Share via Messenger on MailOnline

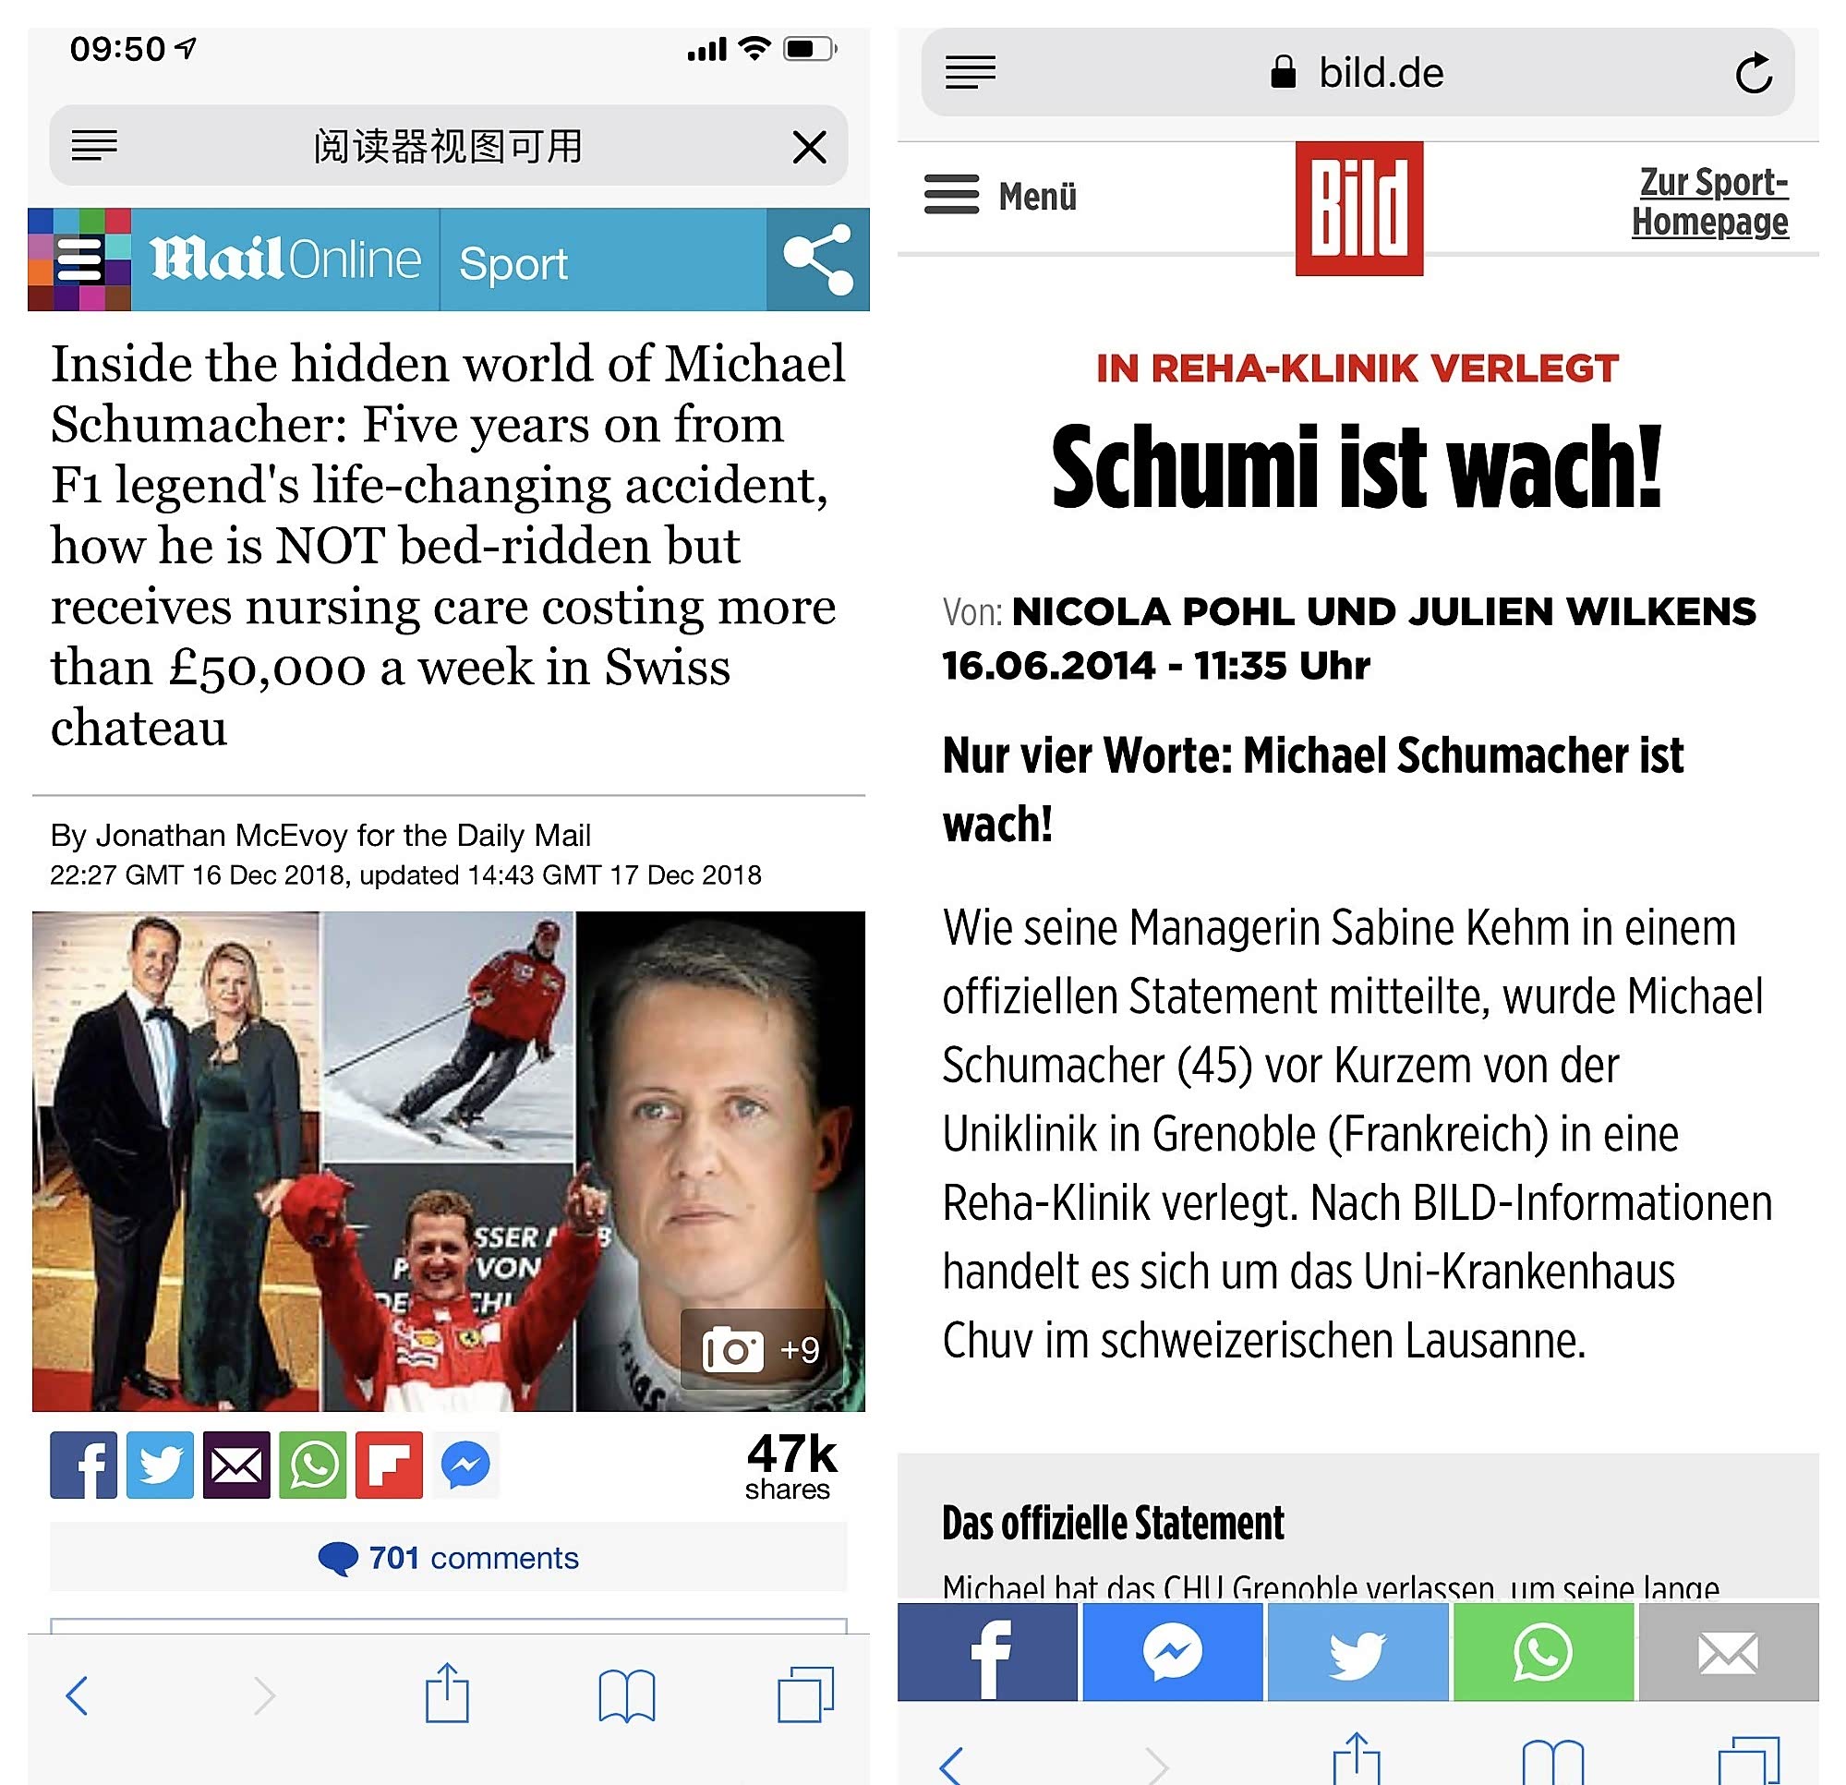[x=465, y=1465]
